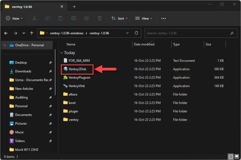Click breadcrumb separator after ventoy-1.0.96-windows

[x=86, y=33]
